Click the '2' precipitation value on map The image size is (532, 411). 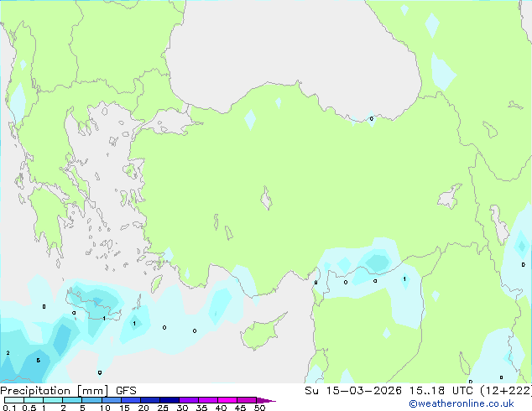[x=8, y=353]
